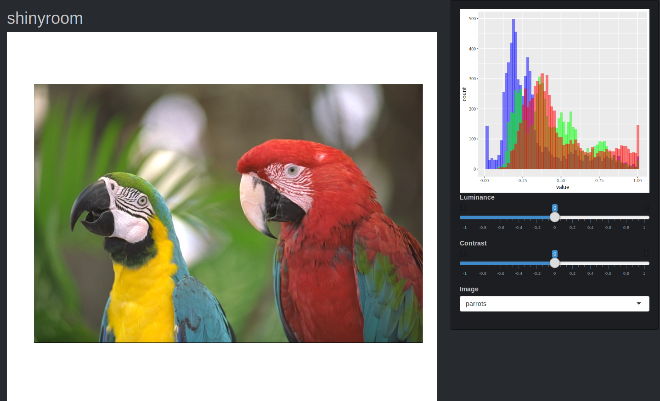Click the red macaw's eye in the image
This screenshot has height=401, width=660.
coord(292,171)
